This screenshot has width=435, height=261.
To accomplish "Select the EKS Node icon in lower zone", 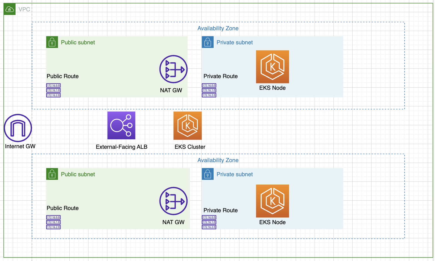I will (x=272, y=201).
